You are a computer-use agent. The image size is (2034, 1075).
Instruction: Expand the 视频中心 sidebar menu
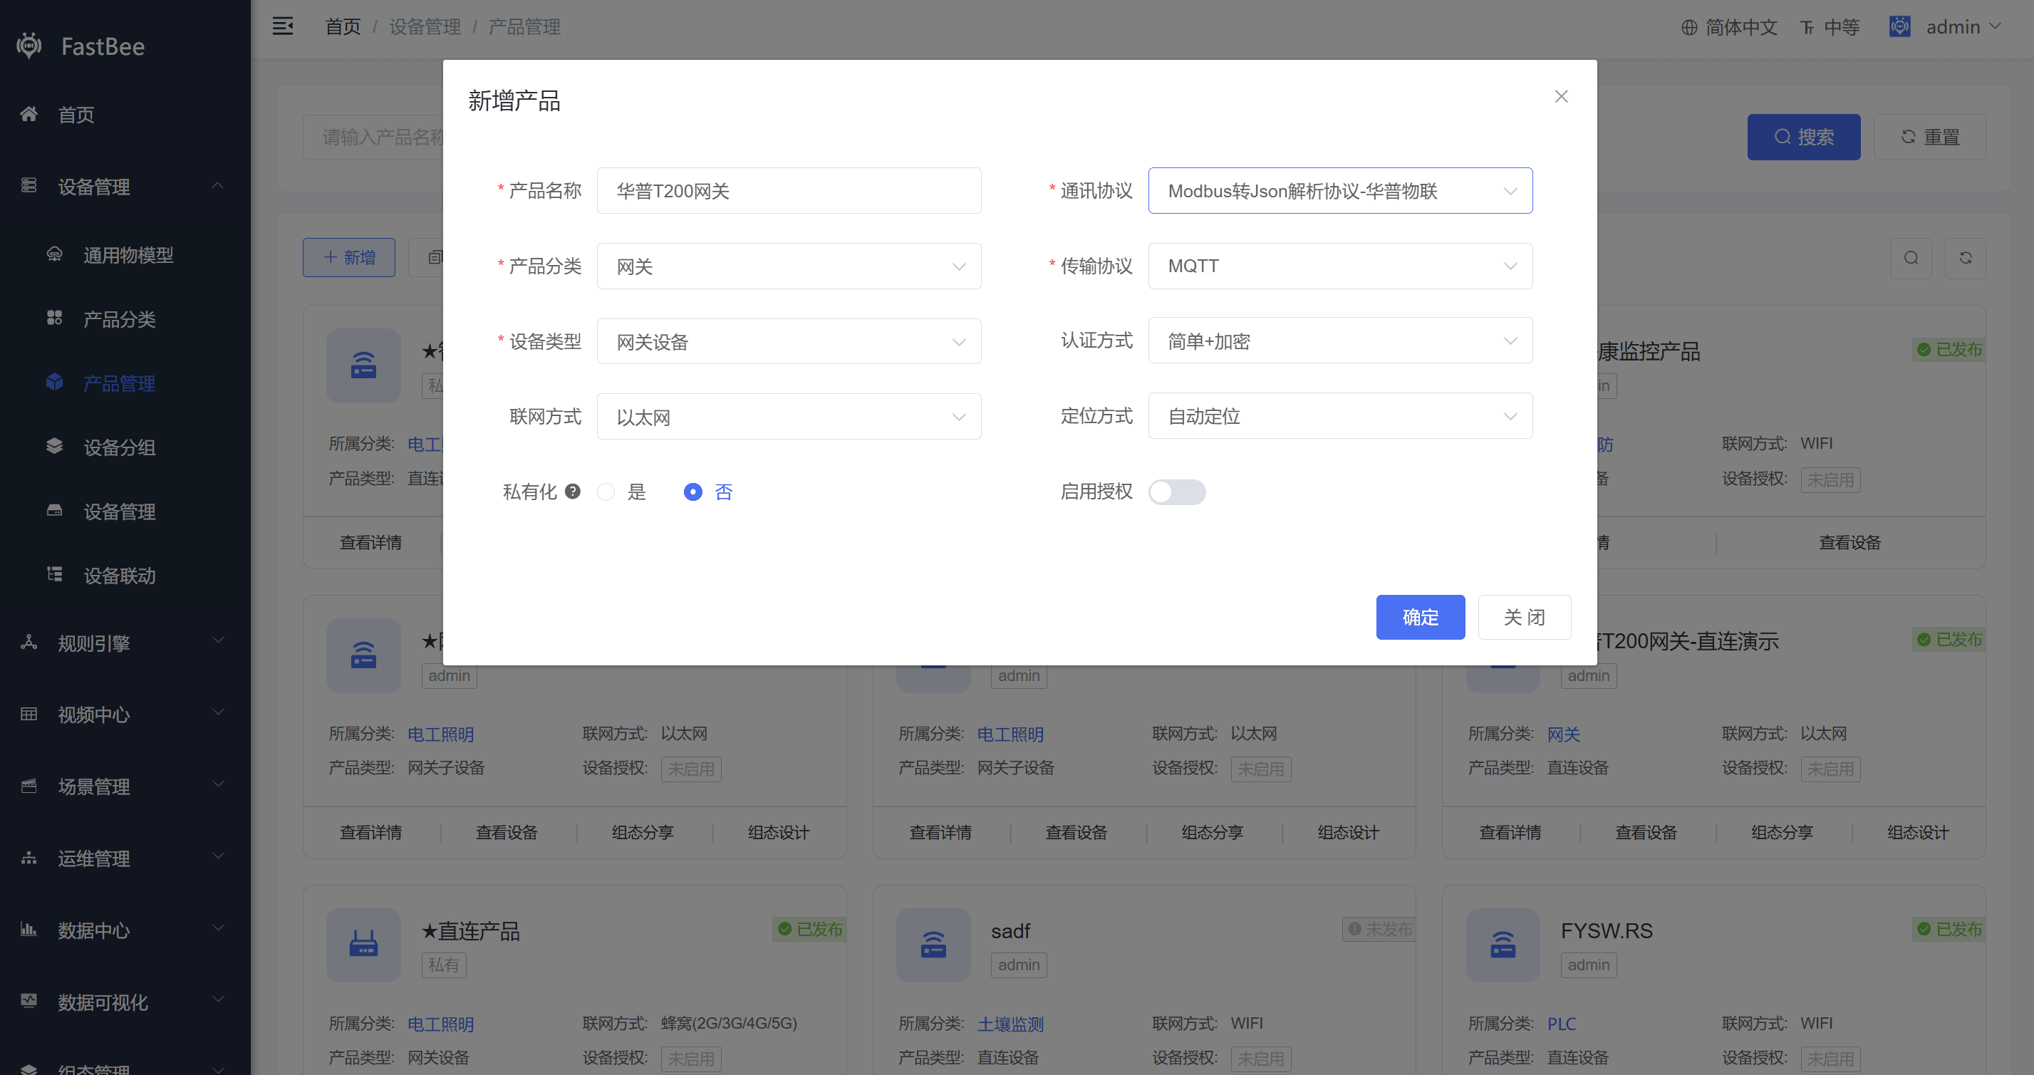(x=125, y=715)
